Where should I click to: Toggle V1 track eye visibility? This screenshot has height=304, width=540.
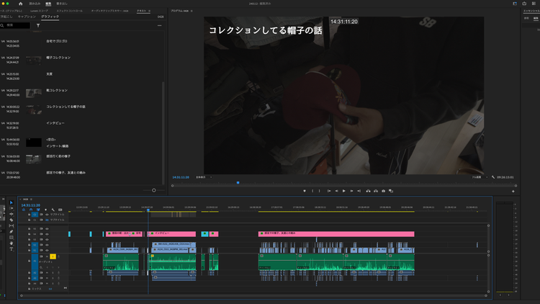pyautogui.click(x=47, y=250)
